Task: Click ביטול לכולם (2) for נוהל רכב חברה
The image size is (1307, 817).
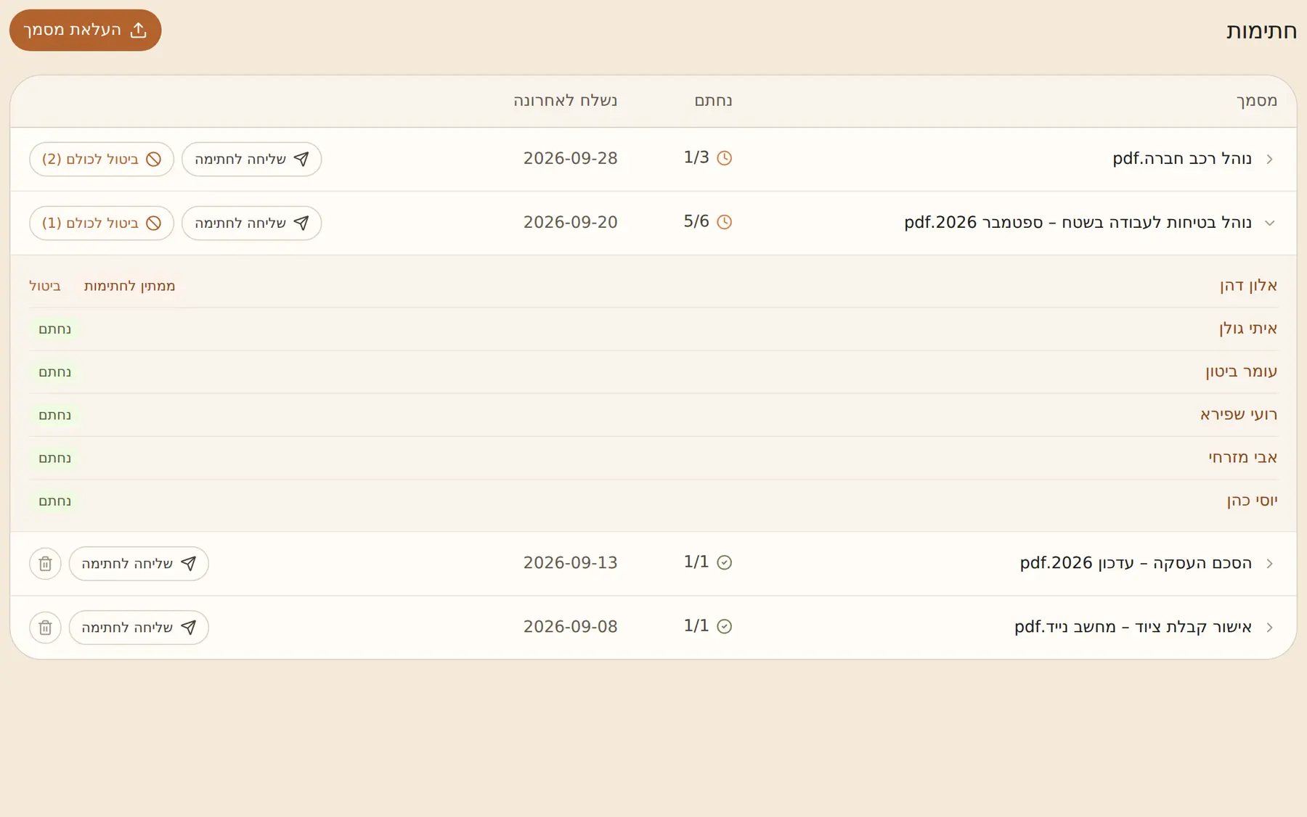Action: [x=102, y=159]
